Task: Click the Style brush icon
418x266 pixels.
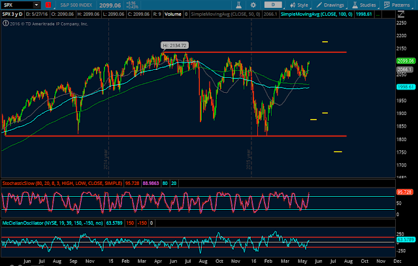Action: click(x=293, y=5)
